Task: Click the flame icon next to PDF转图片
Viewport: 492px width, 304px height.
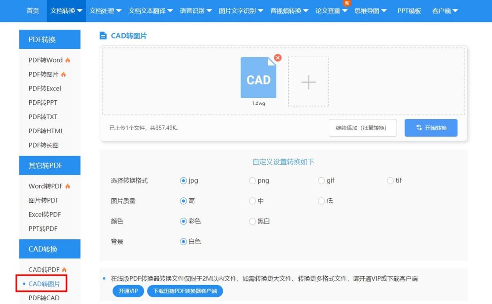Action: [x=63, y=75]
